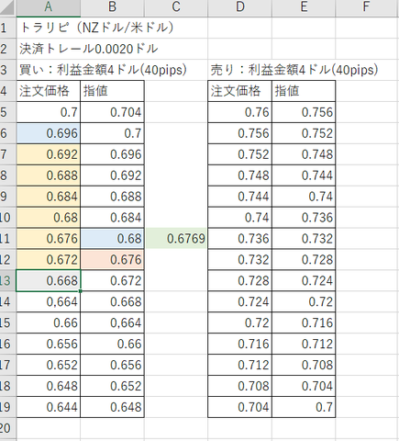Select column E header

(304, 7)
